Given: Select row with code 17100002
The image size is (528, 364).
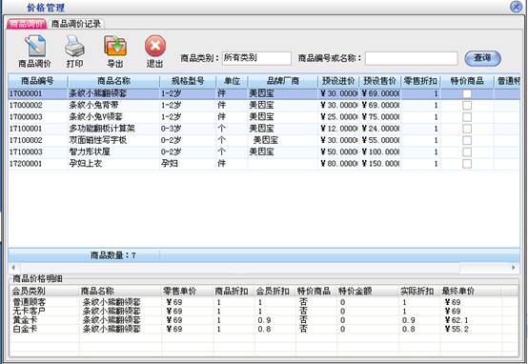Looking at the screenshot, I should click(x=264, y=140).
